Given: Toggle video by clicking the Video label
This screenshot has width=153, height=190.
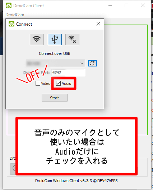Looking at the screenshot, I should tap(46, 83).
